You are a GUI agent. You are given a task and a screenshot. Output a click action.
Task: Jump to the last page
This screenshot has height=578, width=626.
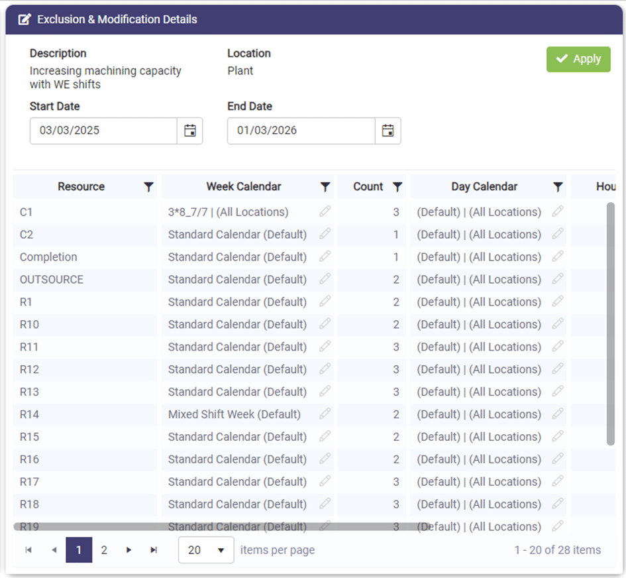[153, 550]
